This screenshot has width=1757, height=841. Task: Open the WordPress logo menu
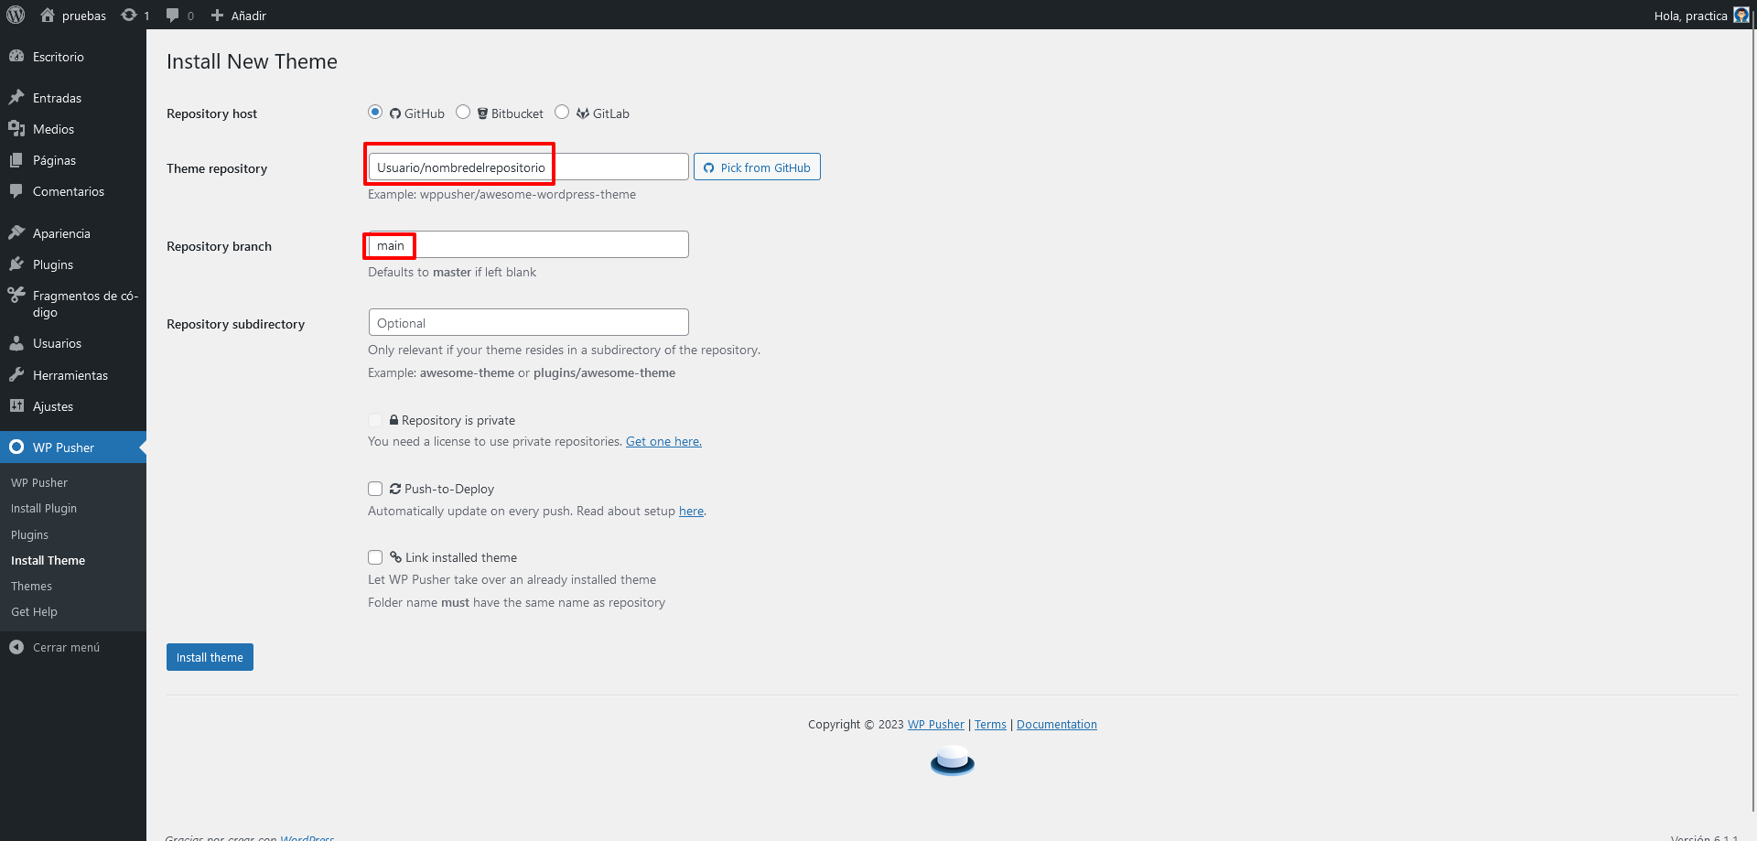16,15
